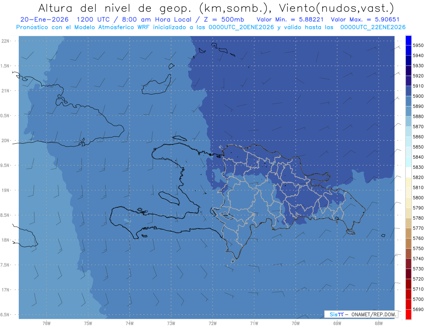Image resolution: width=425 pixels, height=328 pixels.
Task: Click the 5690 legend label
Action: point(418,309)
